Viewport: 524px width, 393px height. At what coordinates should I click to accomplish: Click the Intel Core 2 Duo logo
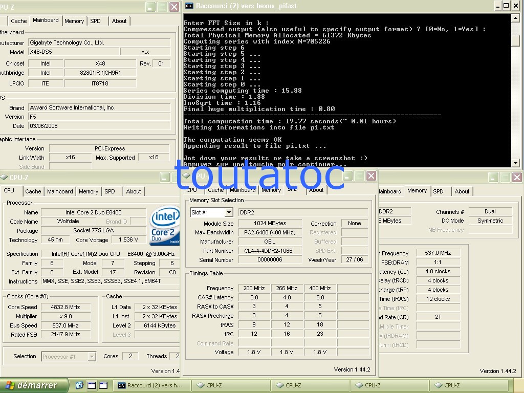[x=165, y=225]
